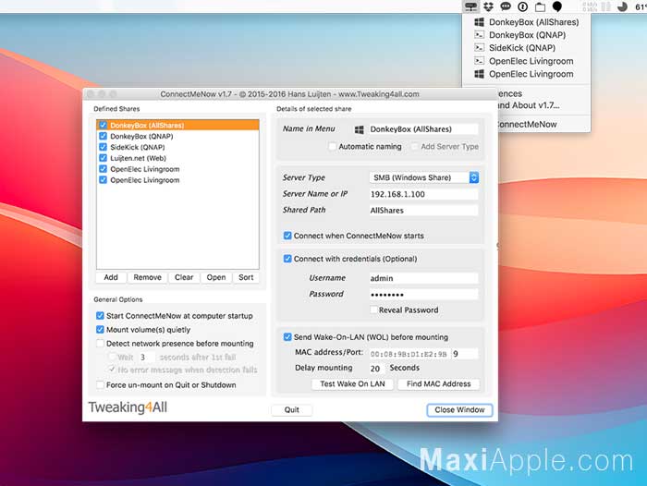Image resolution: width=647 pixels, height=486 pixels.
Task: Choose DonkeyBox (AllShares) from the status menu
Action: click(x=527, y=22)
